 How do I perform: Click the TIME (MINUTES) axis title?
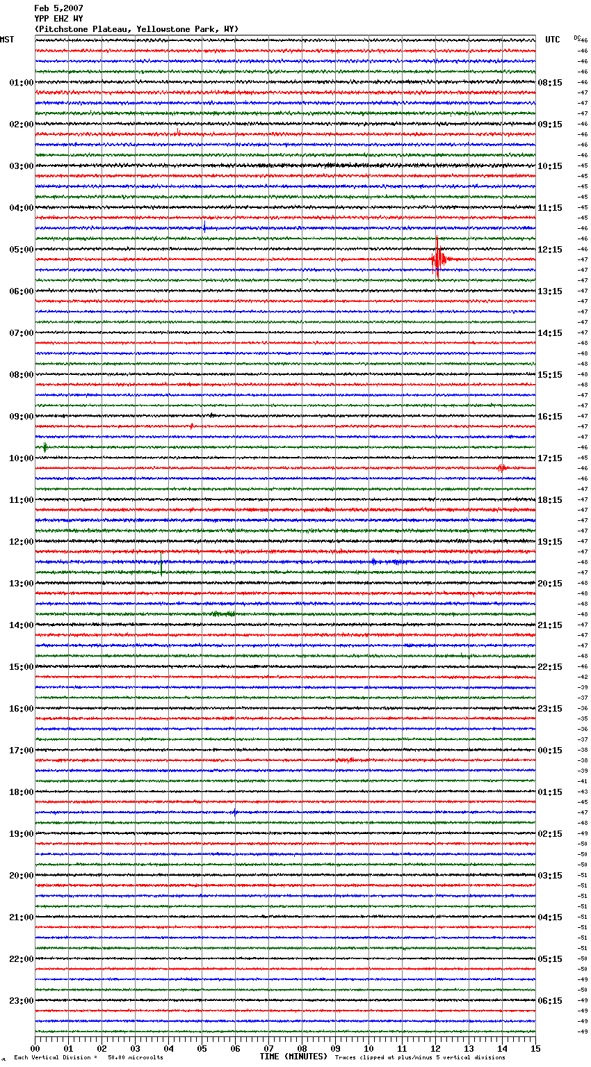[293, 1057]
